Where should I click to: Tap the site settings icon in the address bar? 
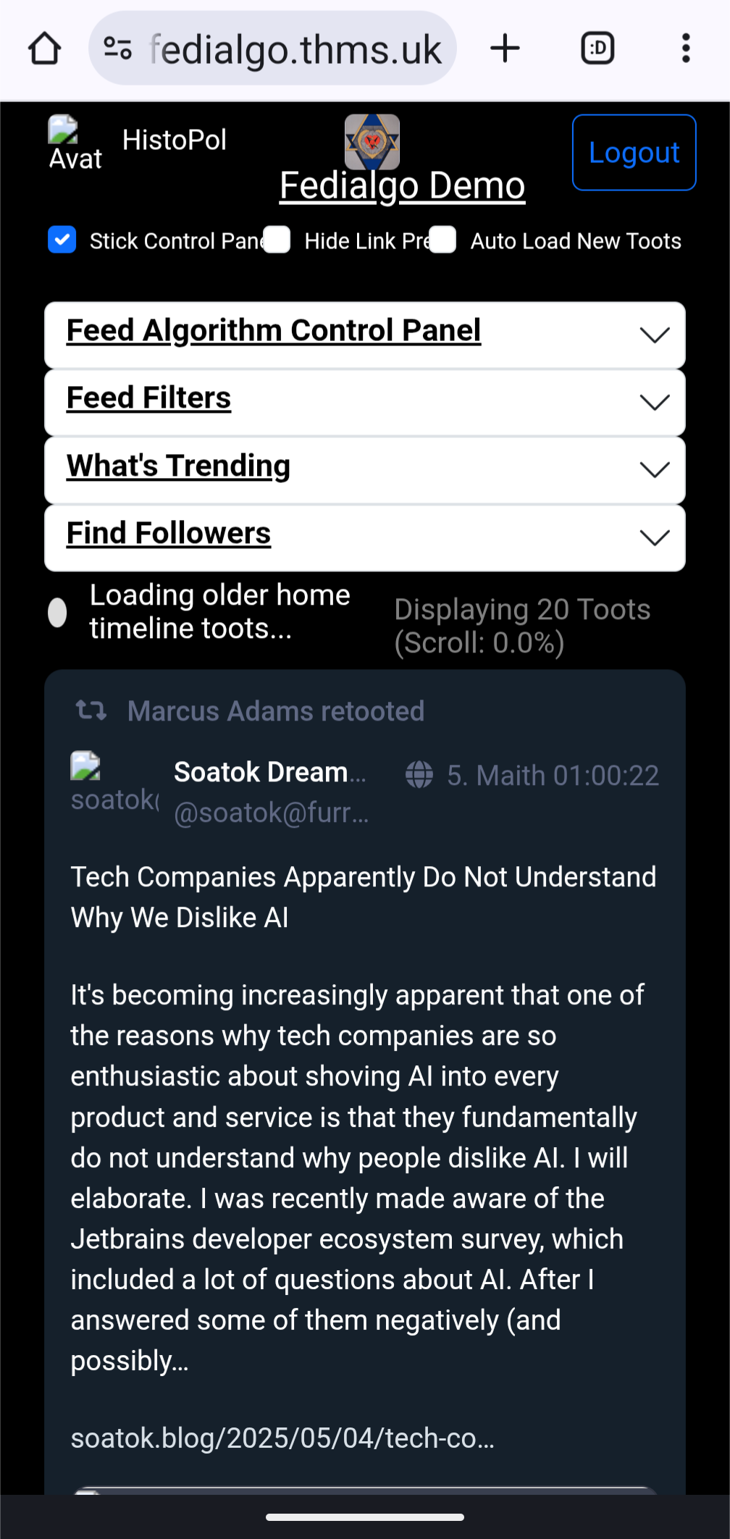coord(117,49)
